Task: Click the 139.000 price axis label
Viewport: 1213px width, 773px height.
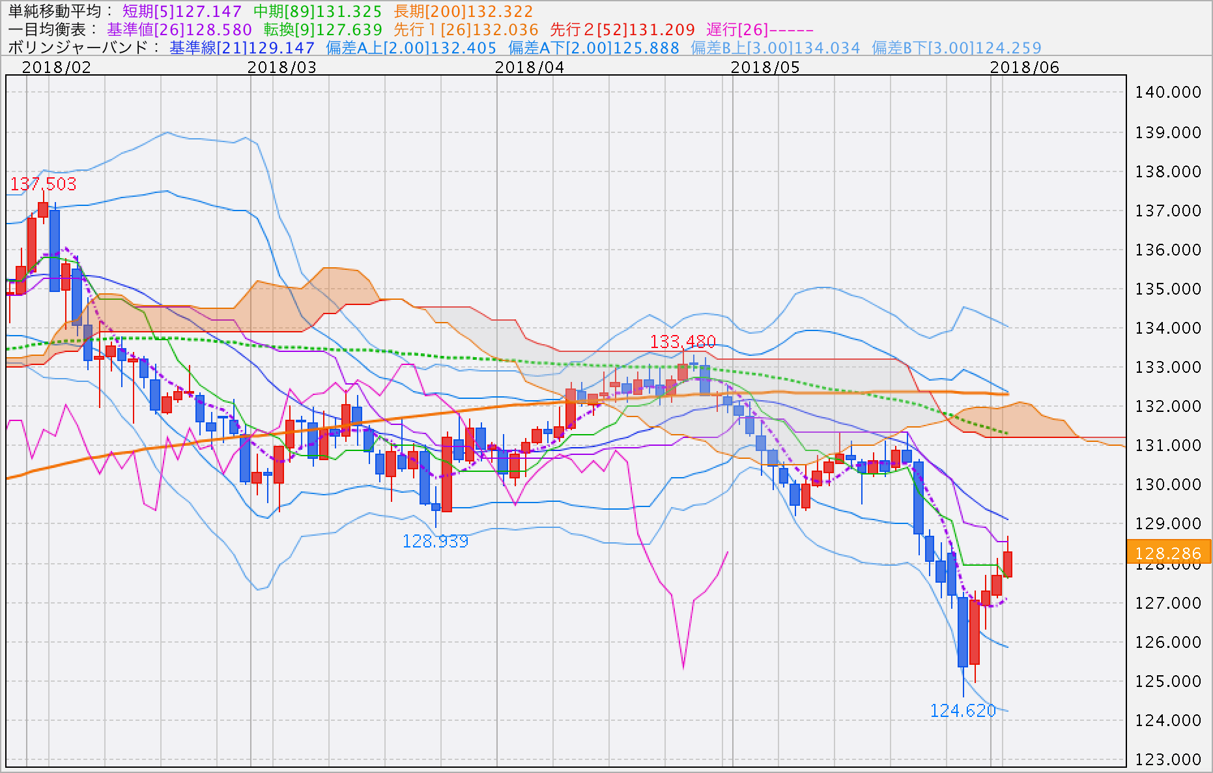Action: pos(1168,132)
